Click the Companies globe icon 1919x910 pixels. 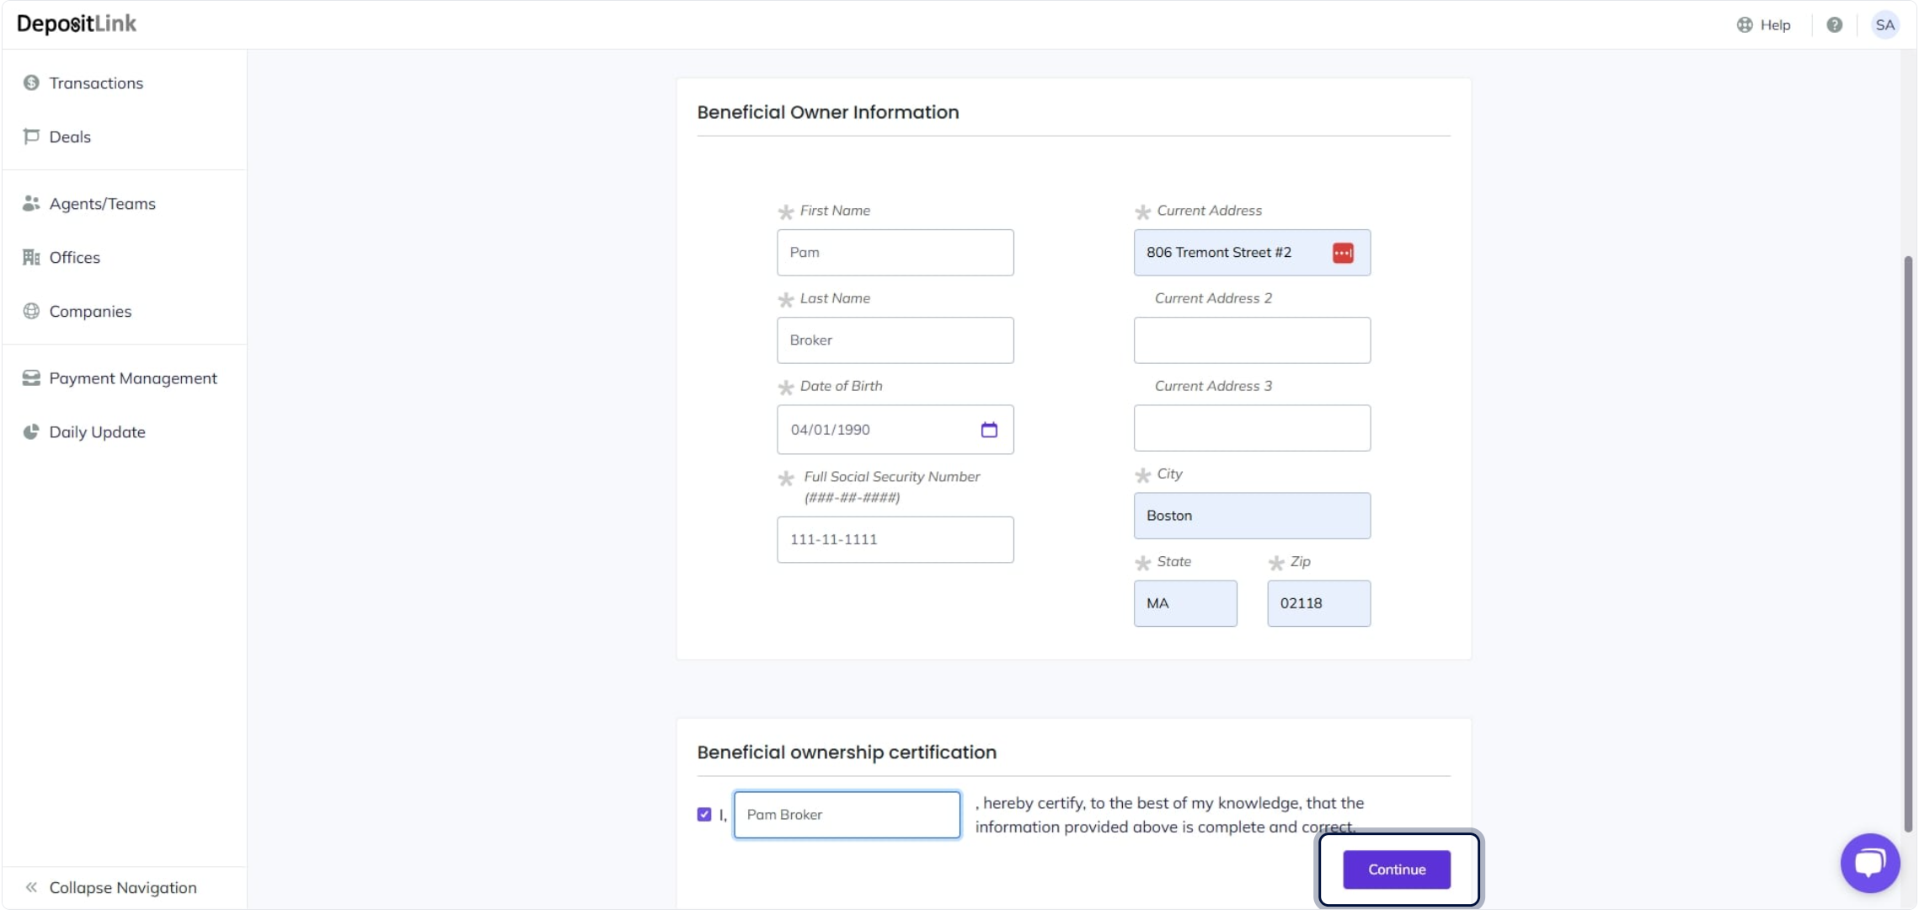pos(31,311)
